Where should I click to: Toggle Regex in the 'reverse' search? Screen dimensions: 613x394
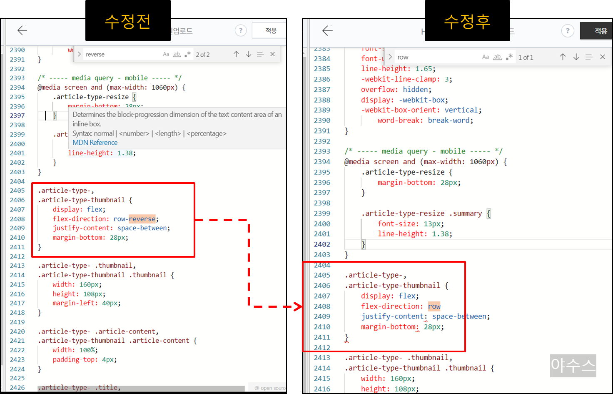[187, 54]
